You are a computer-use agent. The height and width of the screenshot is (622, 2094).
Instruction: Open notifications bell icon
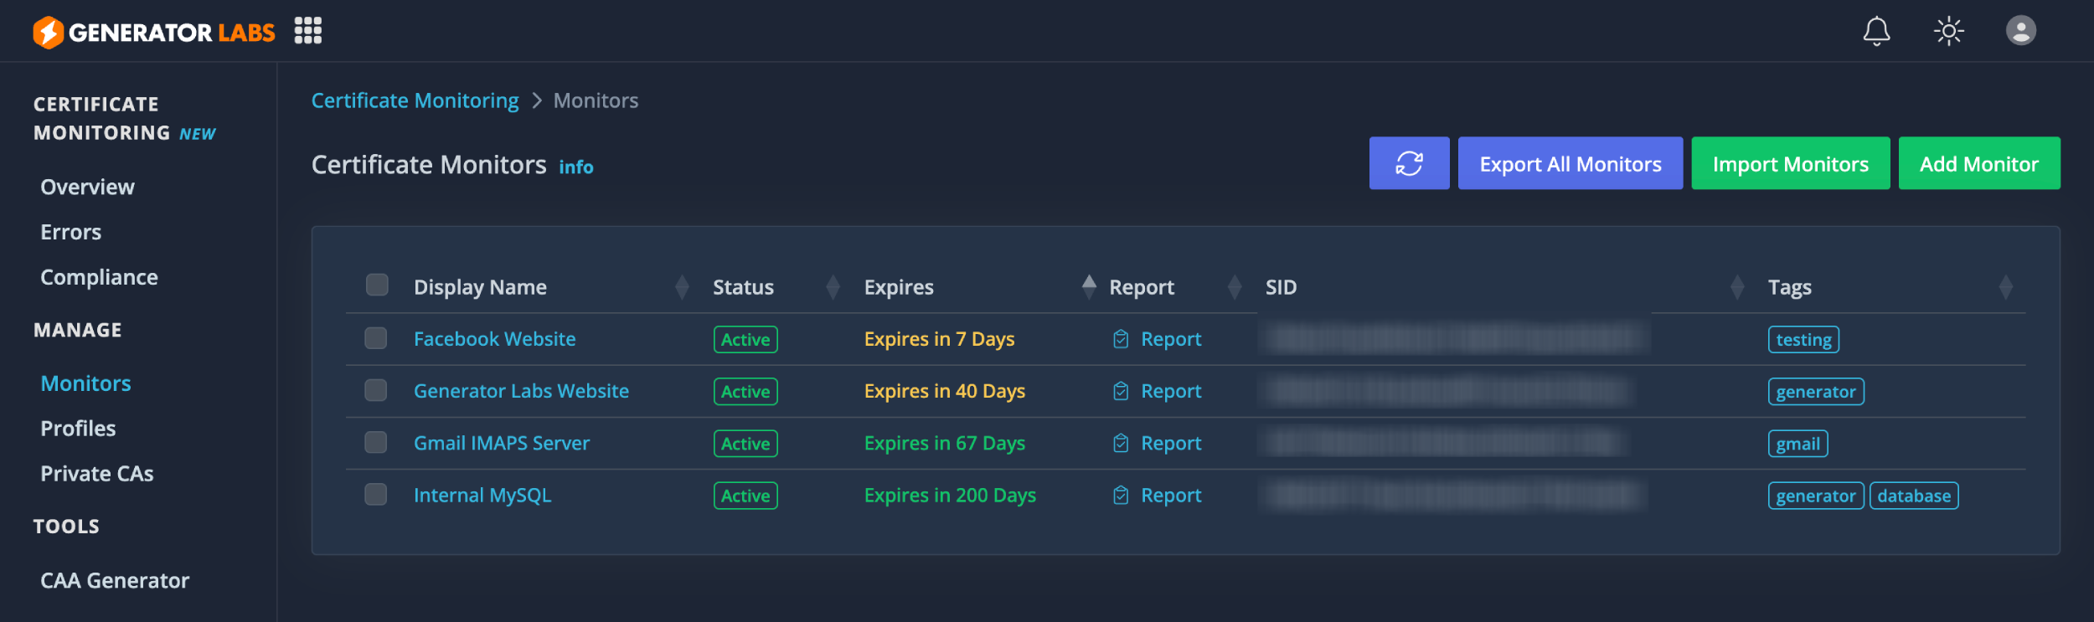1876,31
